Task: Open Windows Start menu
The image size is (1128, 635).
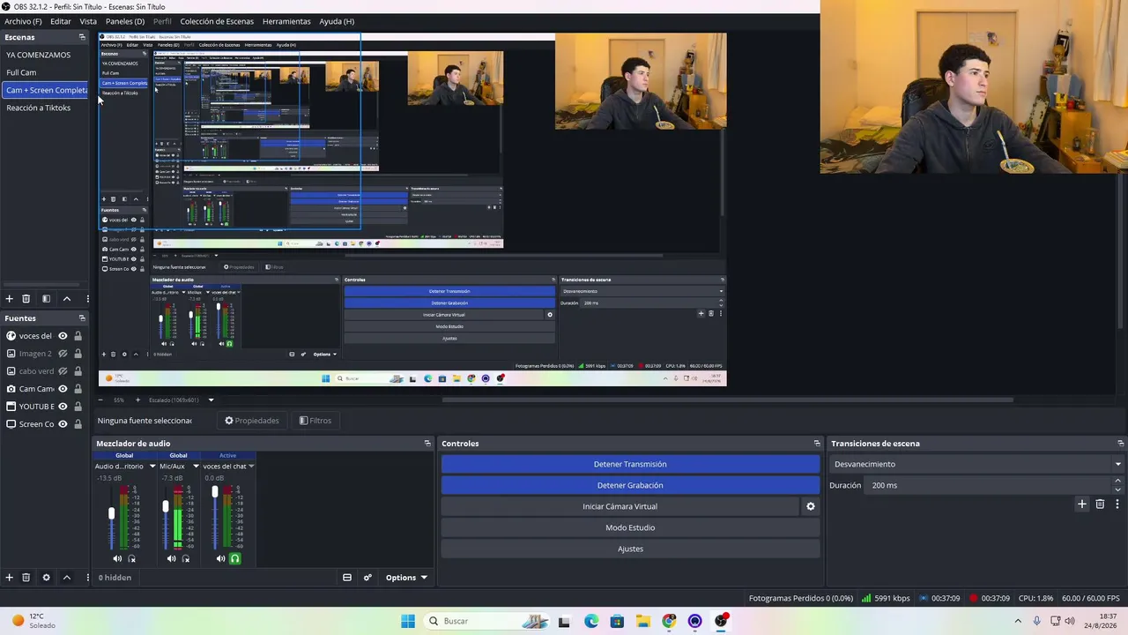Action: pos(408,621)
